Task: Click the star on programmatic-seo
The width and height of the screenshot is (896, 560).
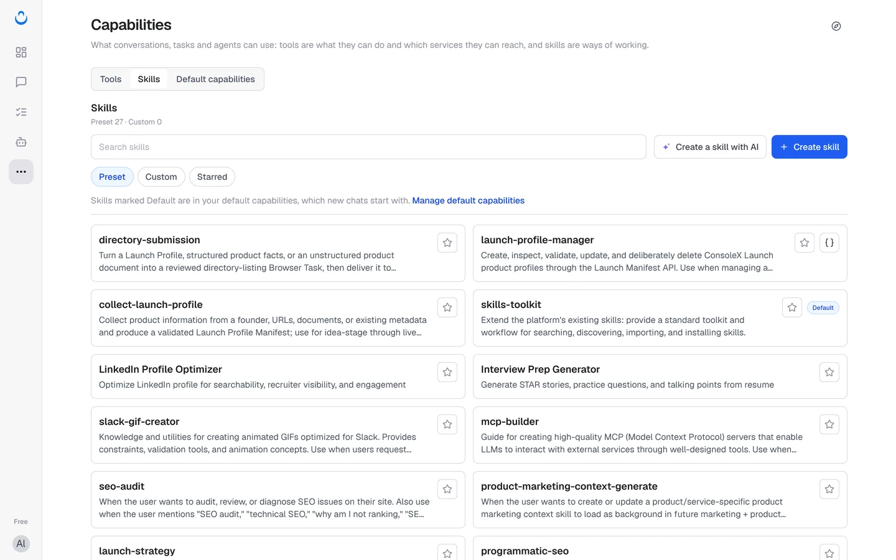Action: click(829, 553)
